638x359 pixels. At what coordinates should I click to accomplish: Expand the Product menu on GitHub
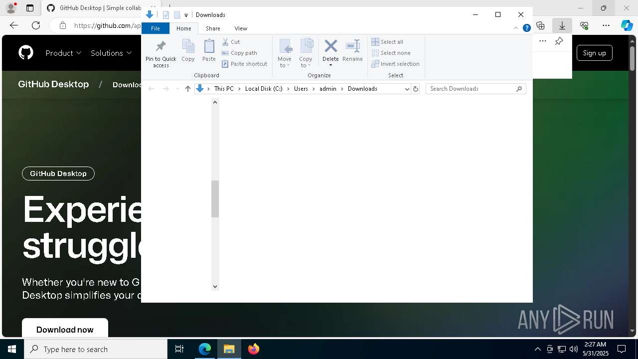(x=63, y=53)
